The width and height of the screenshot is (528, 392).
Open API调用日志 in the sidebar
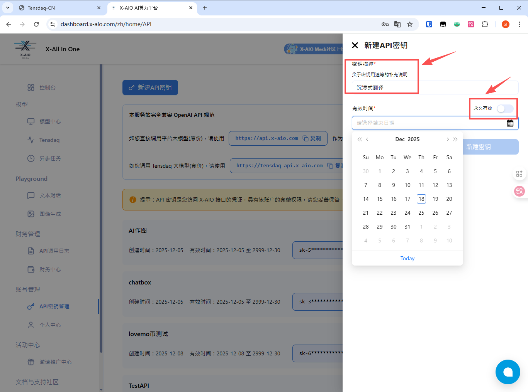tap(54, 251)
